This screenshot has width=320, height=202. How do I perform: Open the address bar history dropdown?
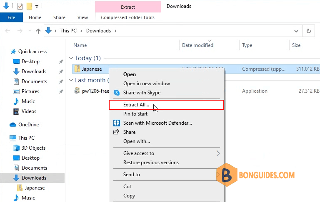(296, 31)
